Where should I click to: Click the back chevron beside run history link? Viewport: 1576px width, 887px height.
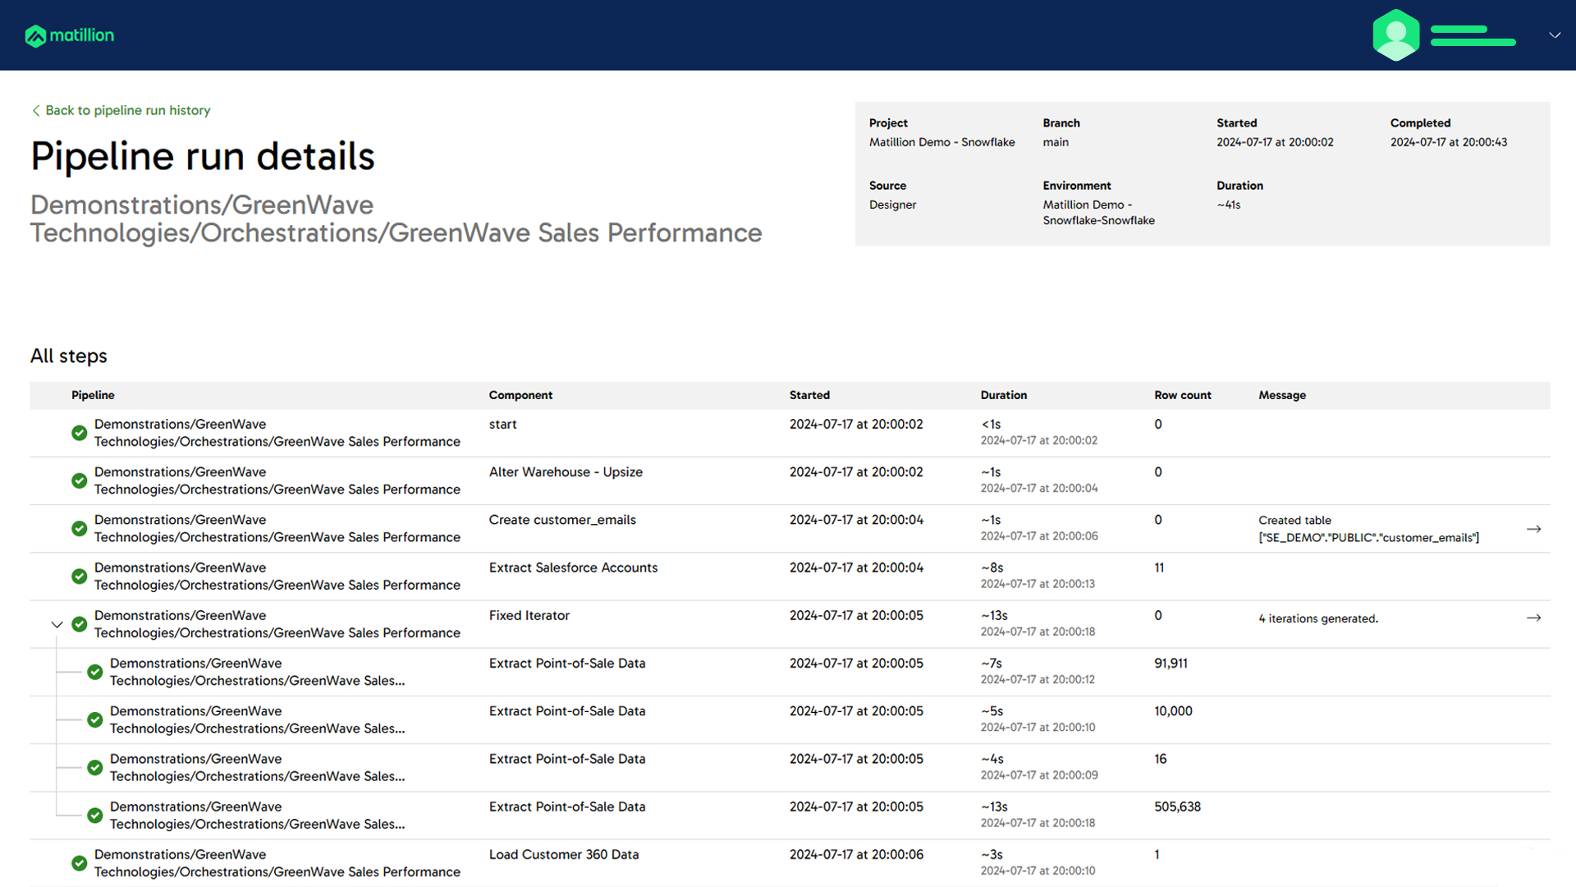click(36, 110)
